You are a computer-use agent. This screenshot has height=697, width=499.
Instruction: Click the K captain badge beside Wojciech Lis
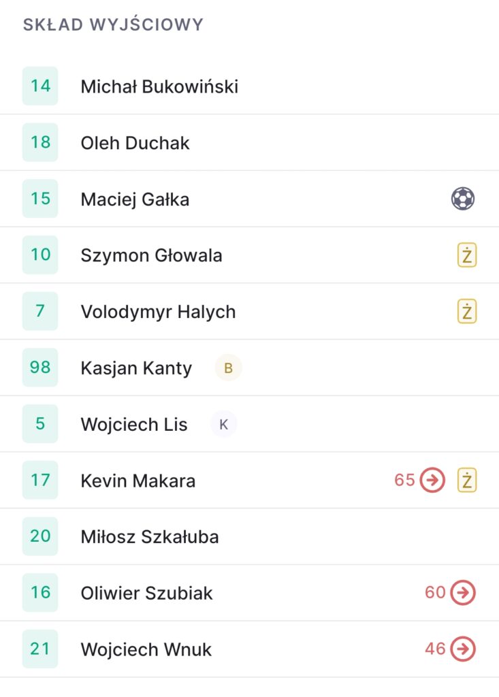[x=223, y=425]
